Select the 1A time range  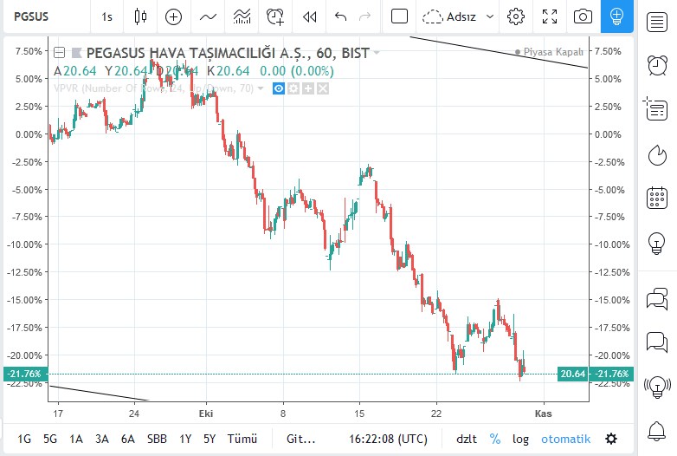(76, 440)
